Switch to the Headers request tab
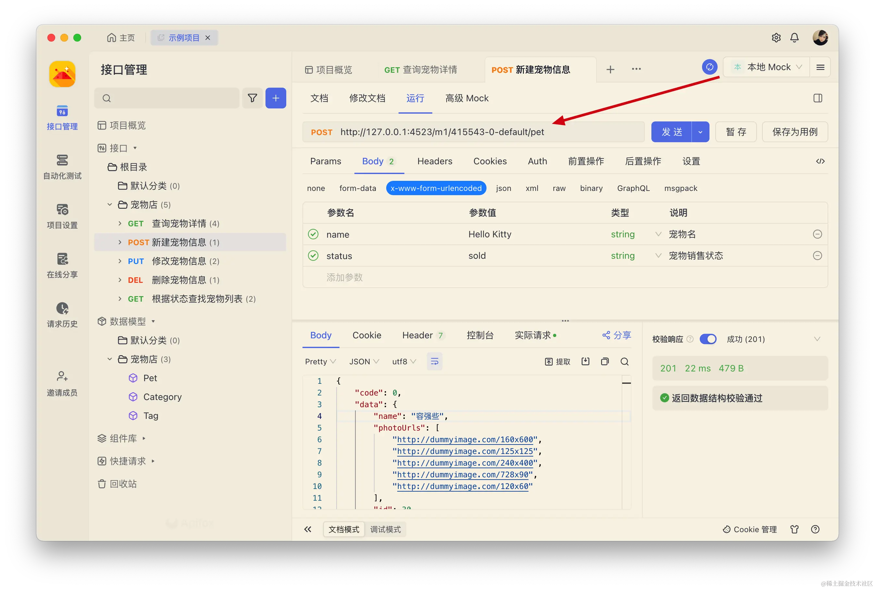The width and height of the screenshot is (875, 589). pyautogui.click(x=435, y=161)
